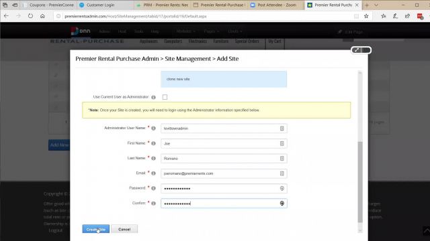
Task: Click the Add New button behind the popup
Action: pyautogui.click(x=59, y=145)
